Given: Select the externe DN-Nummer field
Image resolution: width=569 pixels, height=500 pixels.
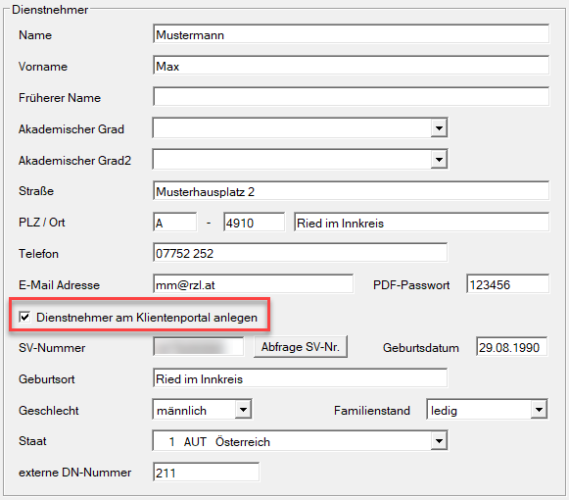Looking at the screenshot, I should [x=206, y=473].
